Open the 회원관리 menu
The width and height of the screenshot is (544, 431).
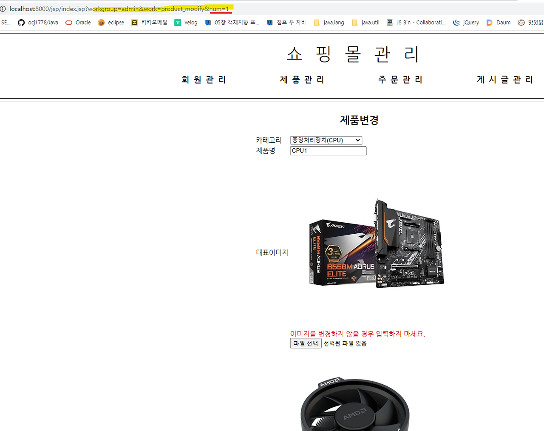click(204, 79)
